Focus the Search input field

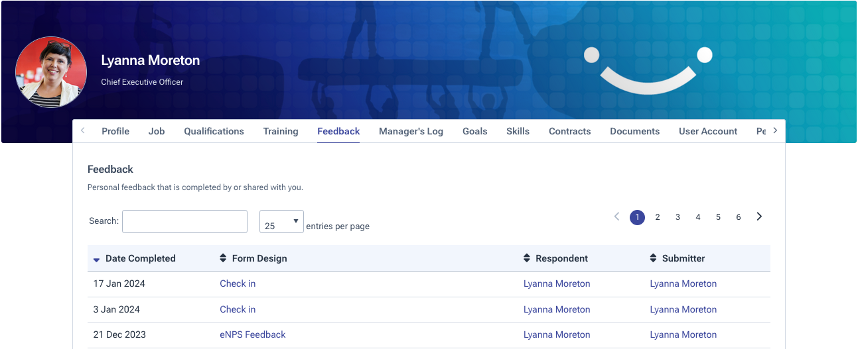(x=184, y=221)
